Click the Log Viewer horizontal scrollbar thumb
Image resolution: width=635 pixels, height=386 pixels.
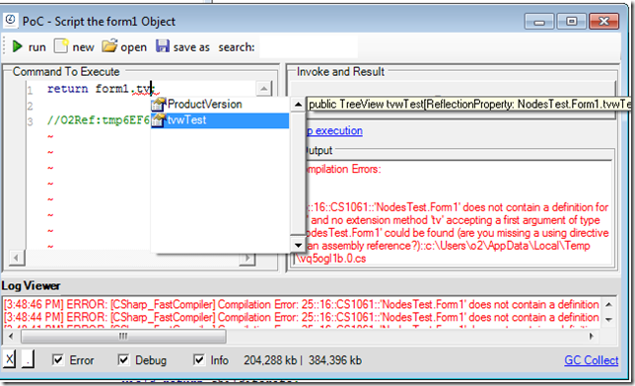[x=123, y=336]
